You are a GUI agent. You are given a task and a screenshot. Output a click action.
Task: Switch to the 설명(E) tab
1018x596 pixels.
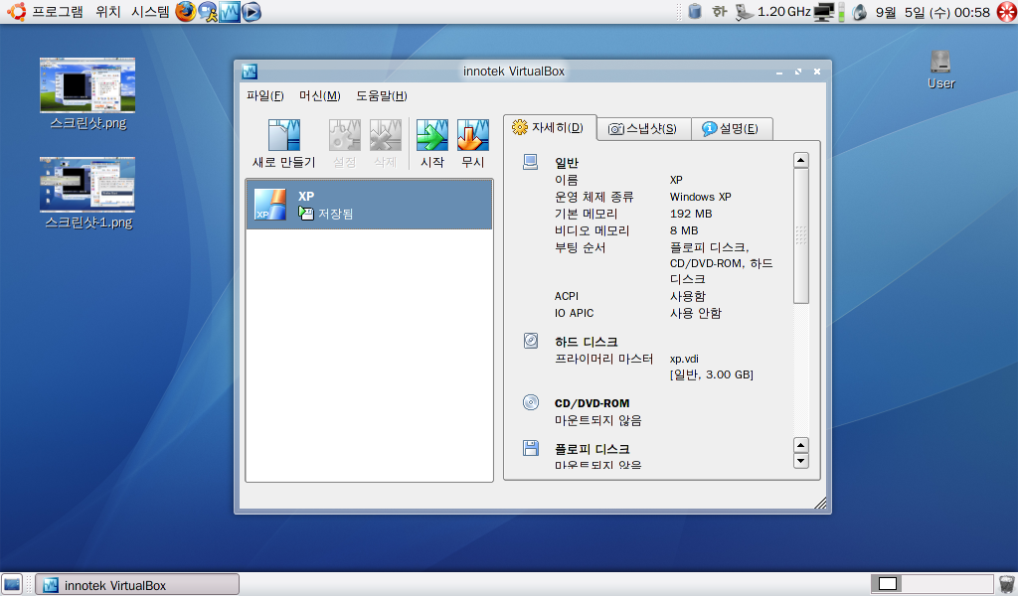[731, 128]
